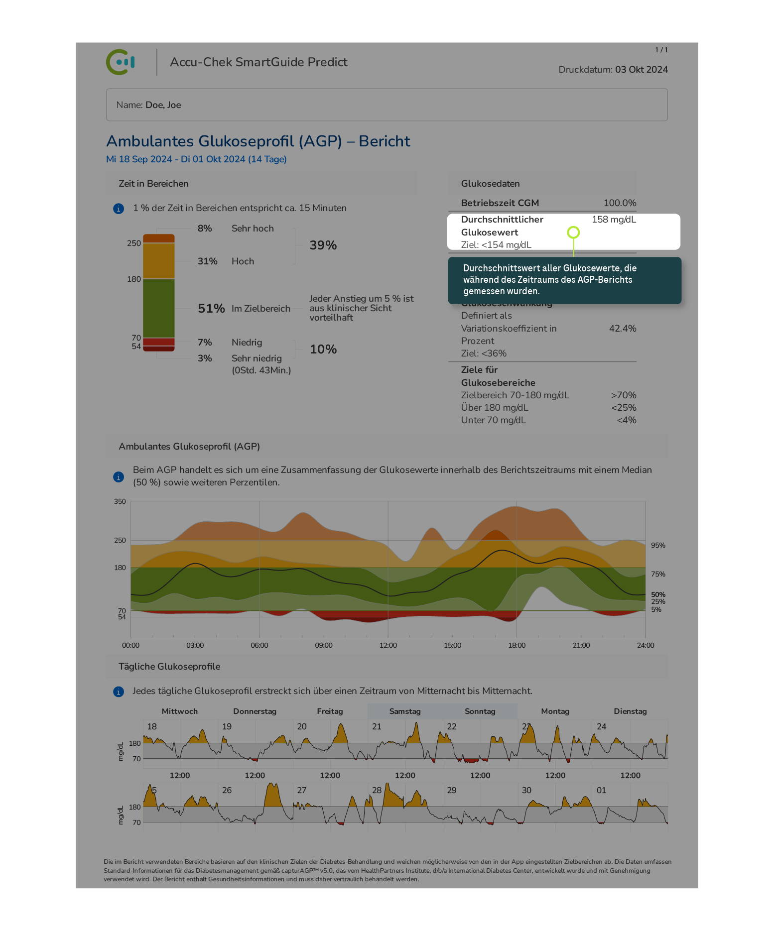
Task: Click the 10% combined low percentage
Action: 323,349
